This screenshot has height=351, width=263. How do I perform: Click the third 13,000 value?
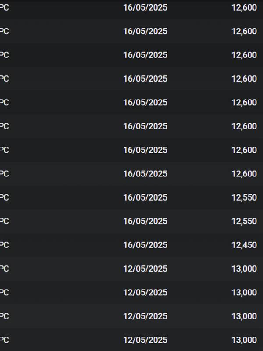(x=244, y=316)
